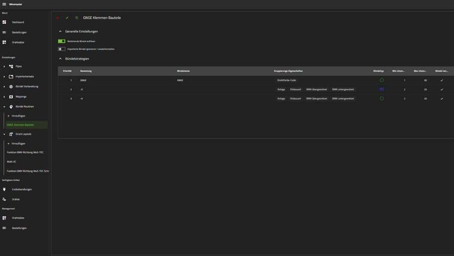
Task: Open the hamburger menu next to Wiremaster
Action: [4, 4]
